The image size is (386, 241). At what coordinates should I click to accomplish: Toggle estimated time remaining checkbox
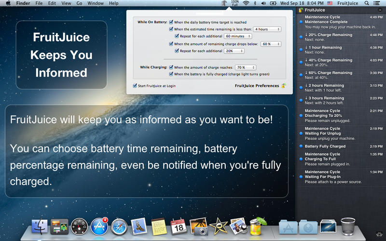click(x=171, y=29)
